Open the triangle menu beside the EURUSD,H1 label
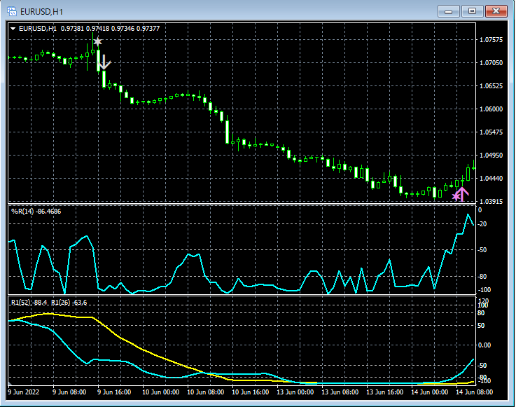 coord(13,28)
